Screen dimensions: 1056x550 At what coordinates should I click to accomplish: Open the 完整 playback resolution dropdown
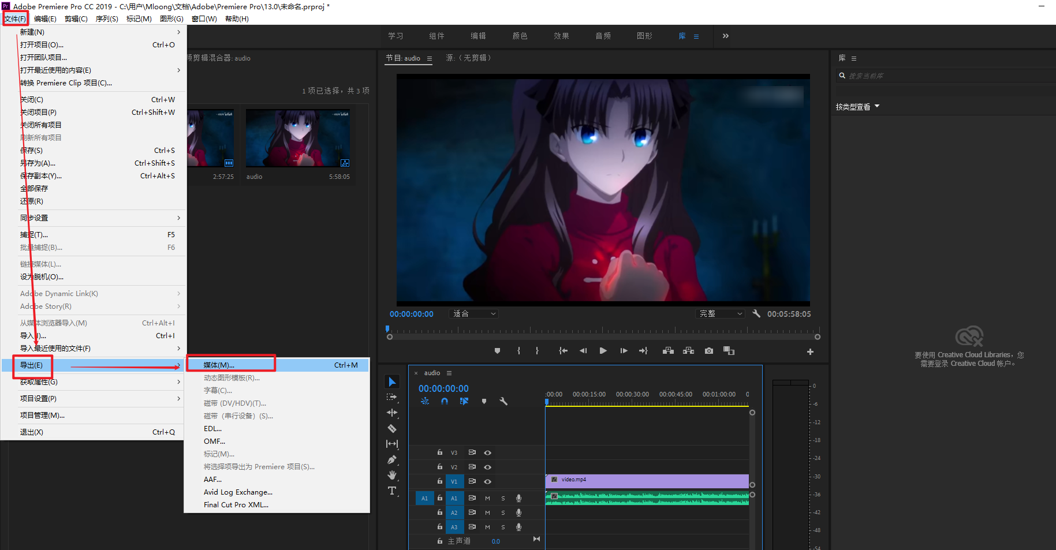tap(721, 314)
